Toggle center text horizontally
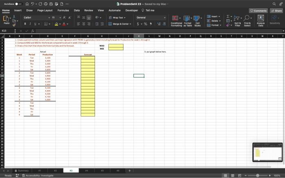 [83, 24]
